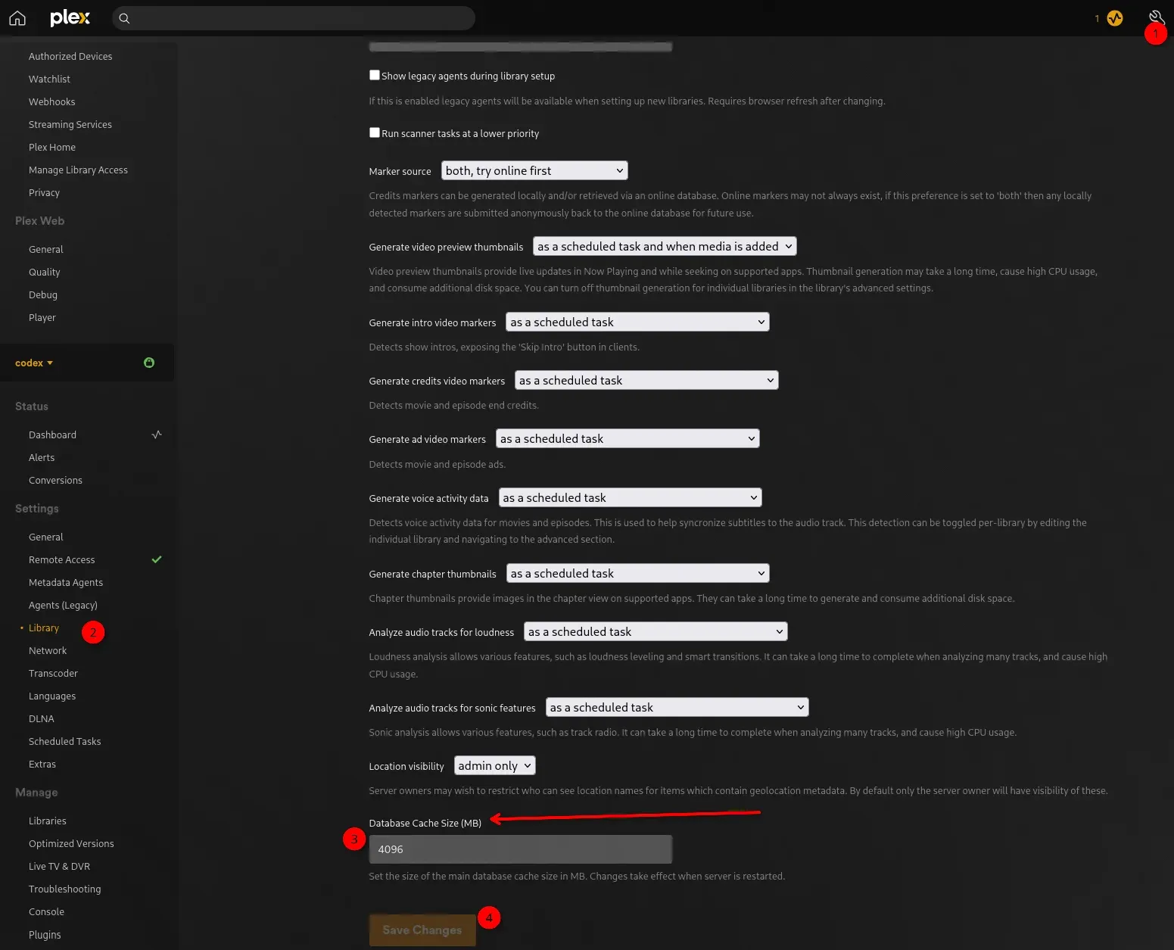
Task: Open Generate credits video markers dropdown
Action: coord(646,380)
